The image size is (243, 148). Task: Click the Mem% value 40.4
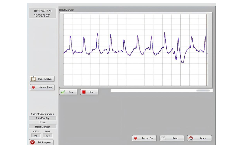pos(48,136)
